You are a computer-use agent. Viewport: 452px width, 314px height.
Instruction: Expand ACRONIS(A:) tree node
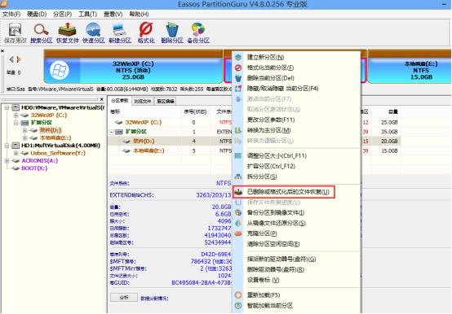(7, 160)
